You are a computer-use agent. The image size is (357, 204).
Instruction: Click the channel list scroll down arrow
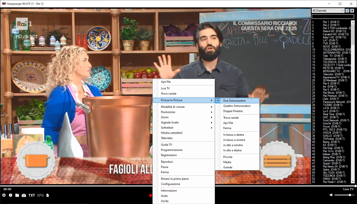tap(353, 181)
